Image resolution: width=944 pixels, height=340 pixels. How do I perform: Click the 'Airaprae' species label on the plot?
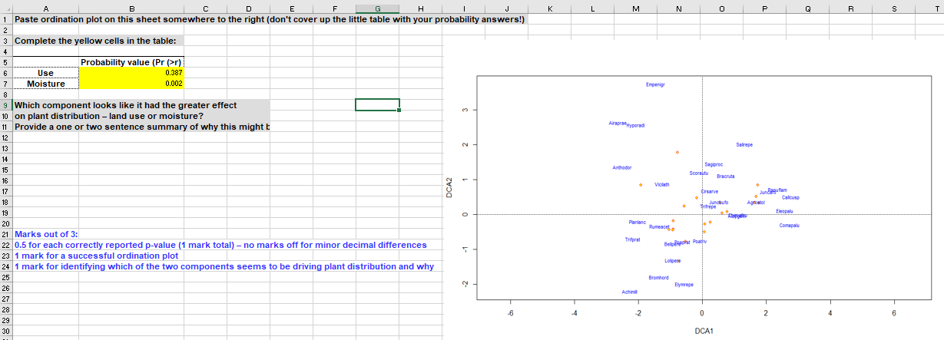coord(618,123)
